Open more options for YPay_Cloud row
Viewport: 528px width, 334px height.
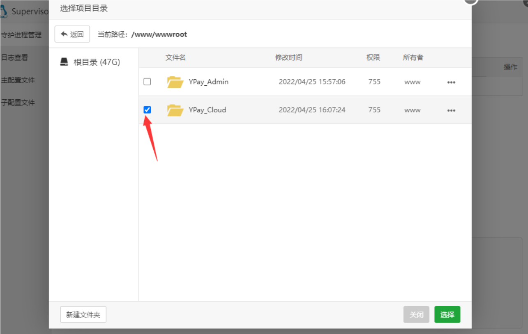tap(451, 110)
